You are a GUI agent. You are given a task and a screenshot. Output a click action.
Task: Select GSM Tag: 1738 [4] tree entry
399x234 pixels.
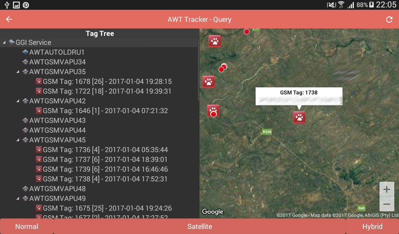[x=105, y=179]
